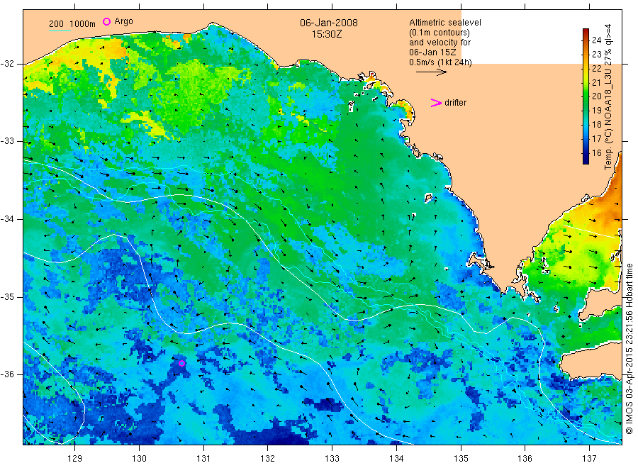This screenshot has height=468, width=638.
Task: Click the latitude label -32
Action: pos(7,64)
